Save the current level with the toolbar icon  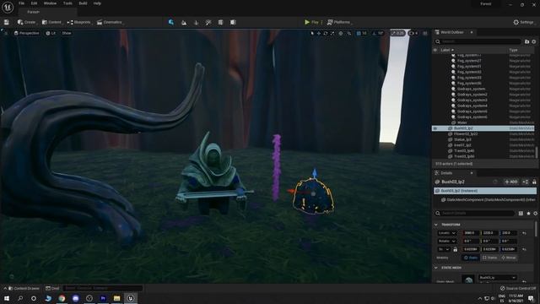[x=7, y=22]
